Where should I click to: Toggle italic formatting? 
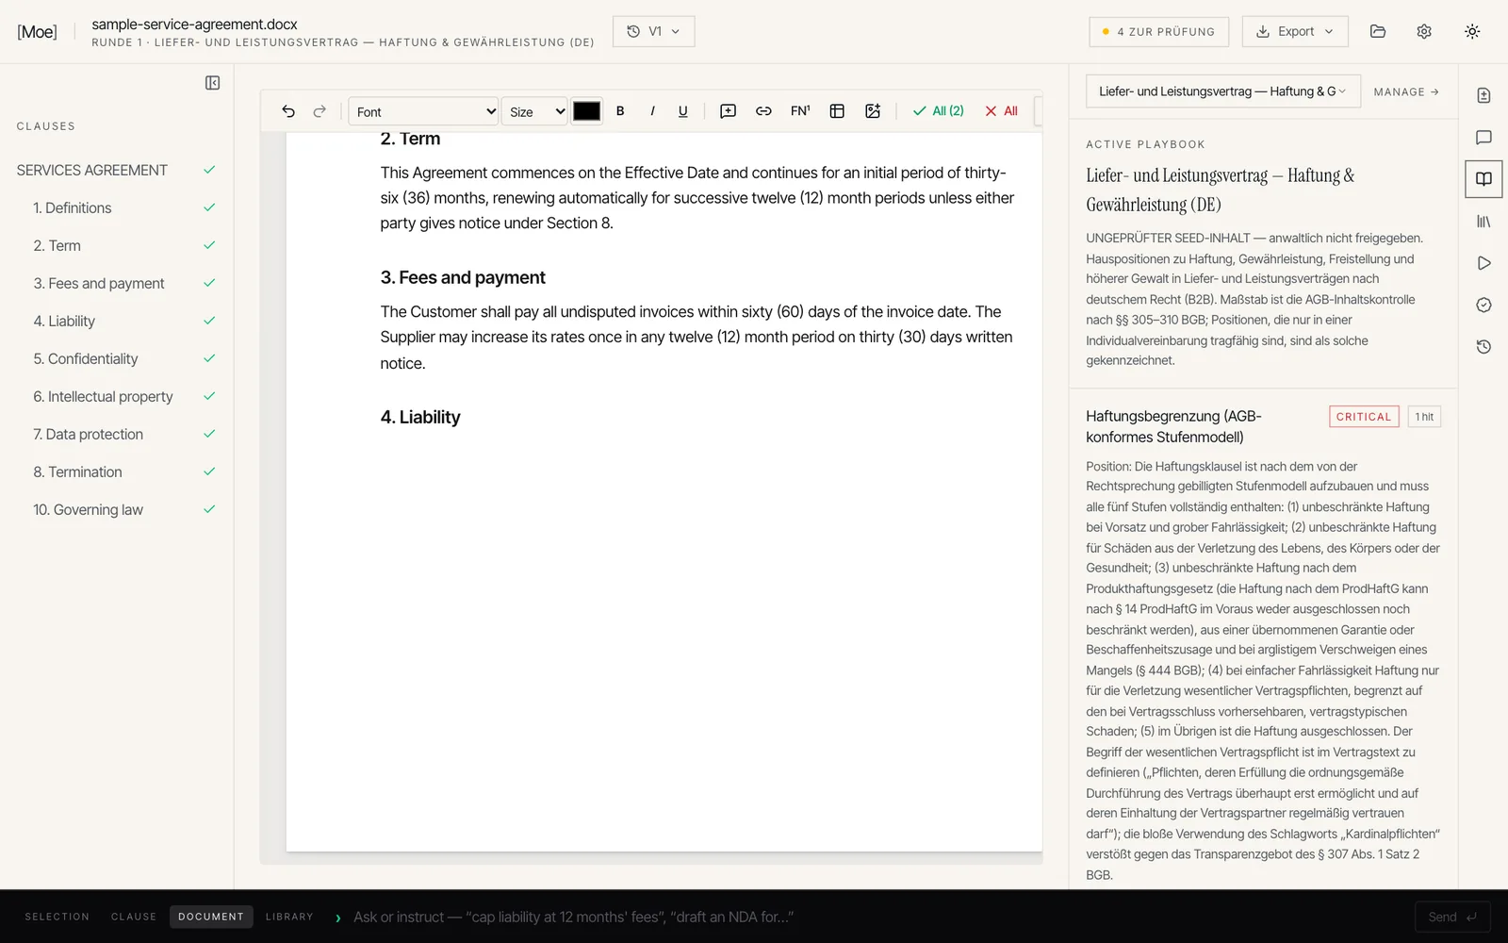(652, 111)
